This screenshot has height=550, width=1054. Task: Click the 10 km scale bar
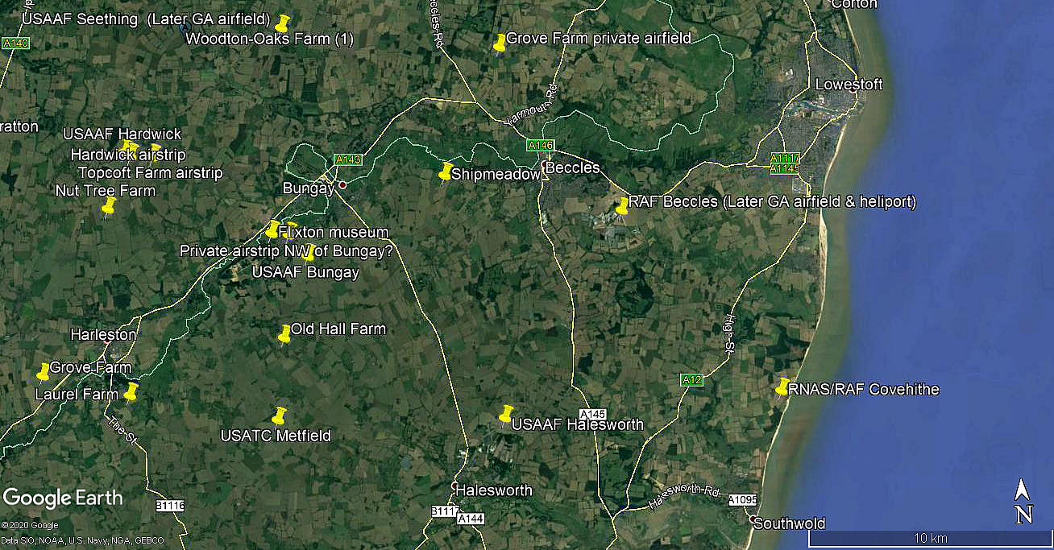point(931,539)
